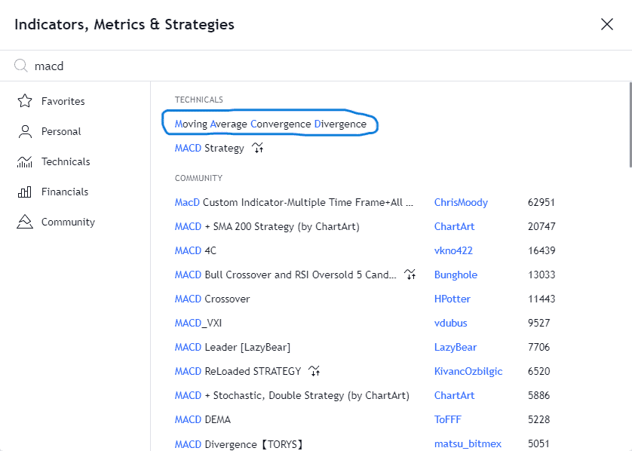Click the like count 13033
This screenshot has height=451, width=632.
(541, 275)
